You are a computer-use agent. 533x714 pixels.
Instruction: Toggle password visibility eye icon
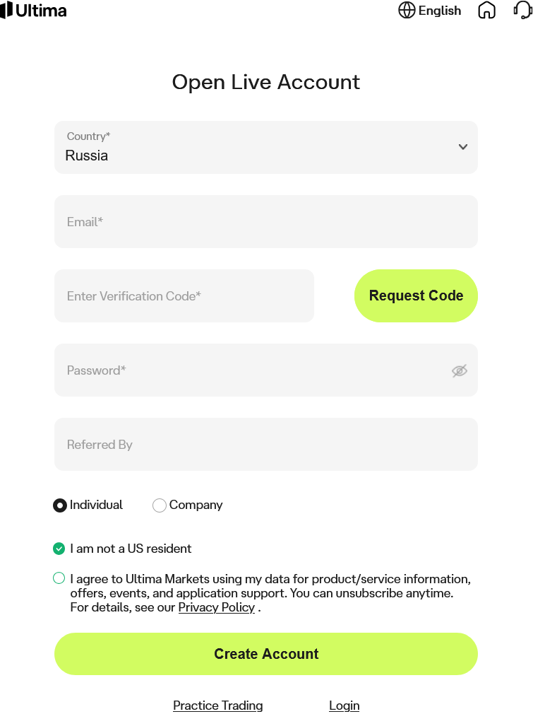click(x=460, y=370)
